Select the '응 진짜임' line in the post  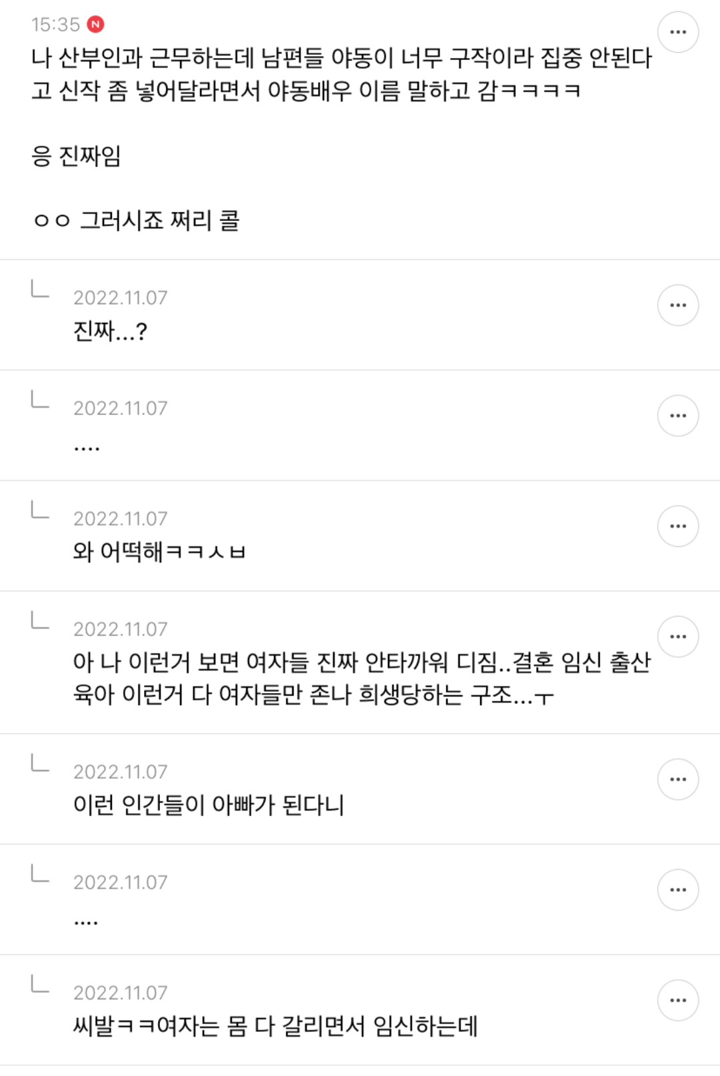[x=76, y=156]
